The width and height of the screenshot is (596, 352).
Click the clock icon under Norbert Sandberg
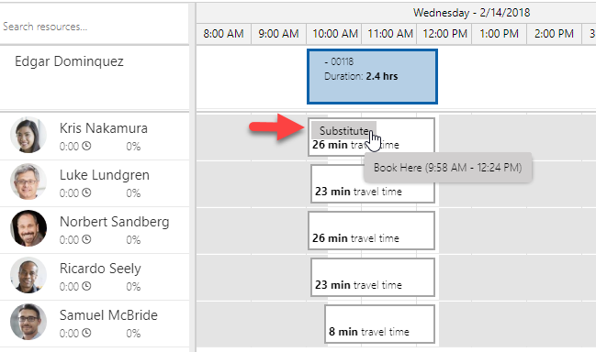[86, 239]
